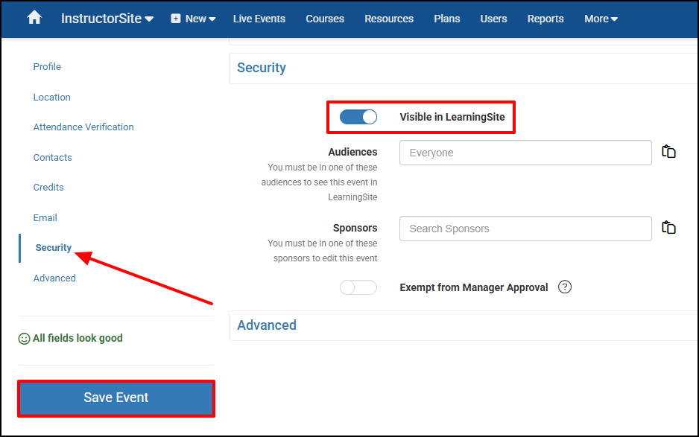Open the New menu

[194, 19]
